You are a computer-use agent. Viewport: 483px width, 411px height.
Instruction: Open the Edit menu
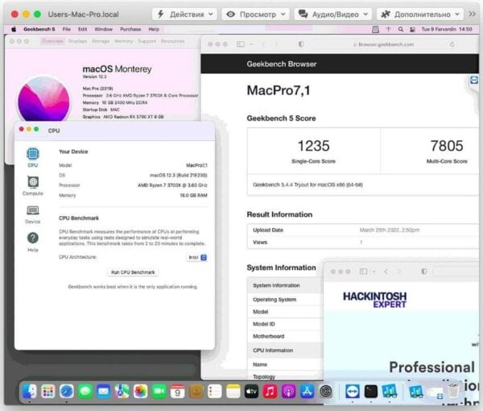pyautogui.click(x=83, y=29)
